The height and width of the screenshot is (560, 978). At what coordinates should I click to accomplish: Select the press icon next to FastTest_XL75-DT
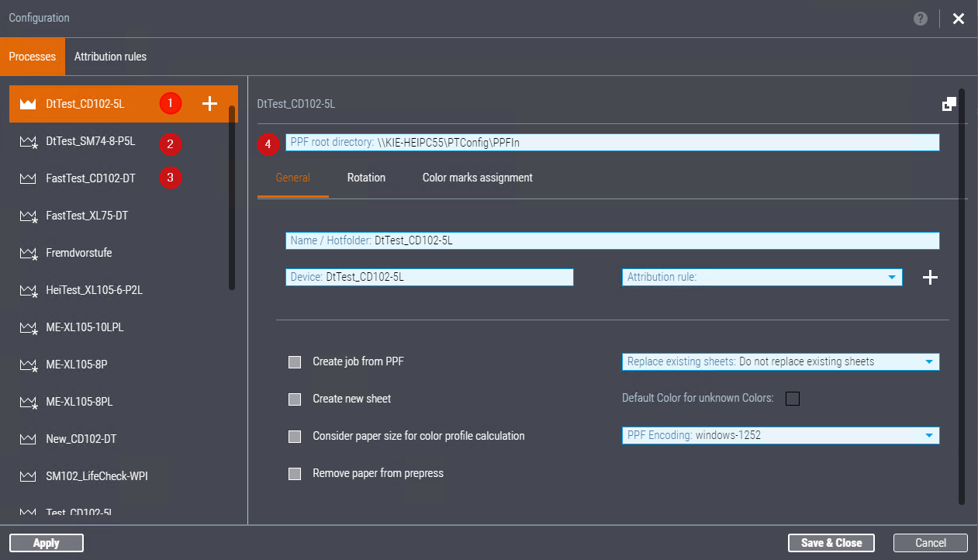tap(27, 215)
